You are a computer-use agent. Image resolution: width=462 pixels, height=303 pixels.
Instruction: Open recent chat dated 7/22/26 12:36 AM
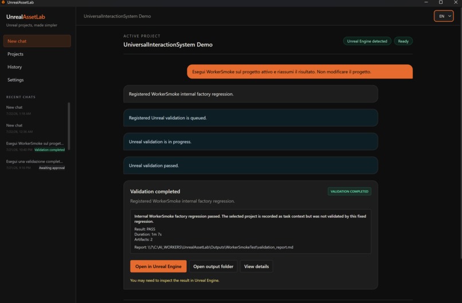pyautogui.click(x=36, y=128)
